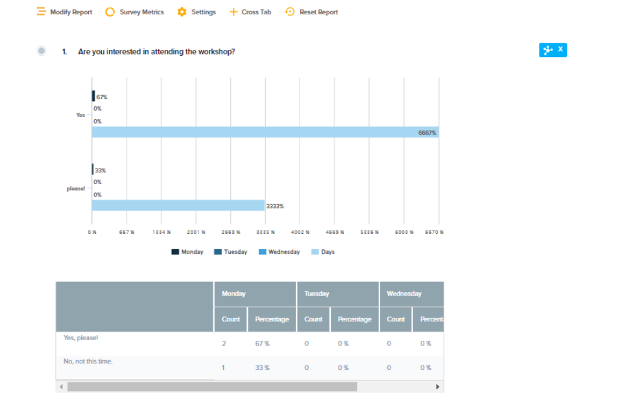Click the light blue 6667% bar for Yes

pos(265,132)
